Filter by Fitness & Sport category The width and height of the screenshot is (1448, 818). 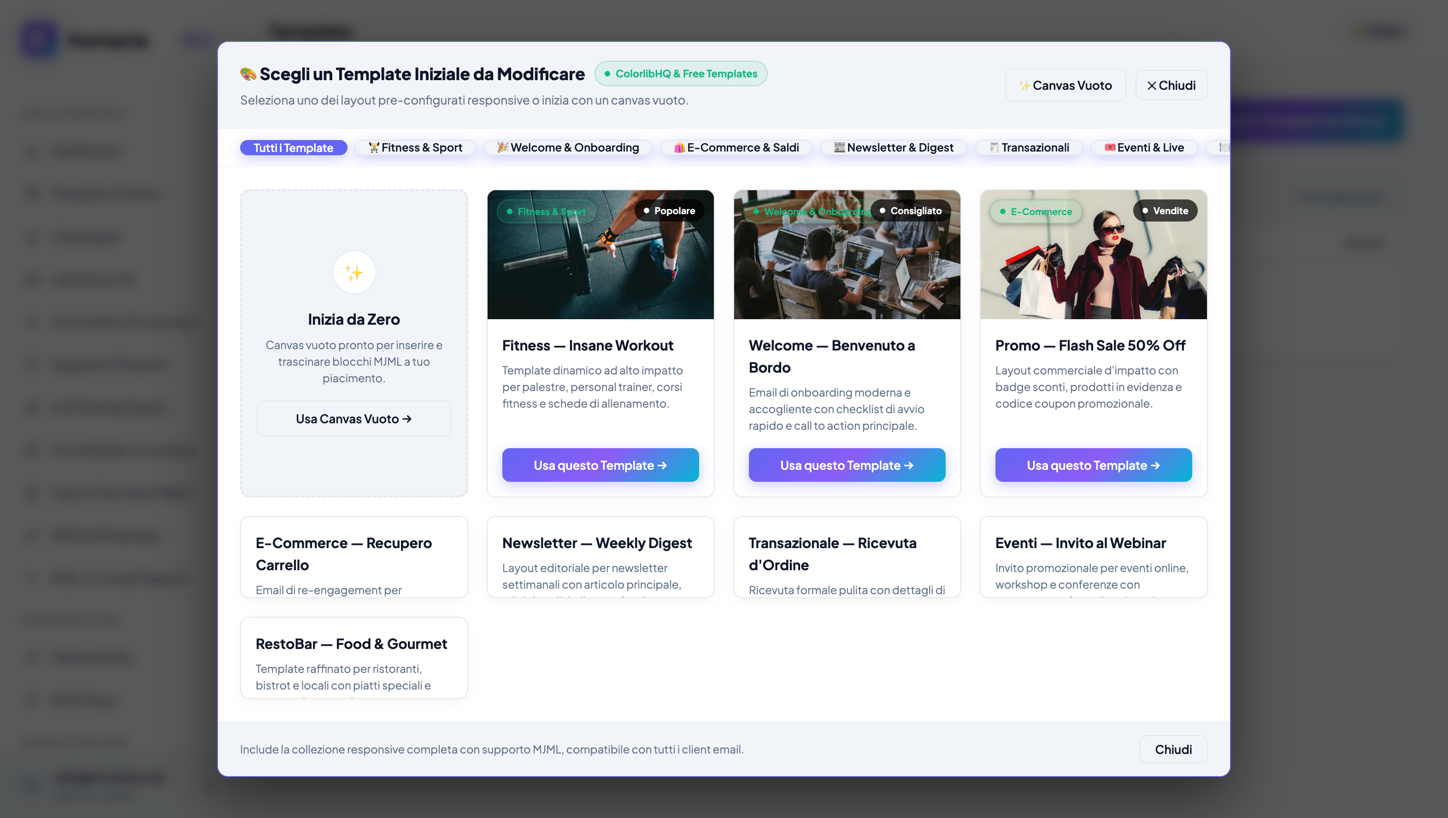pyautogui.click(x=415, y=148)
